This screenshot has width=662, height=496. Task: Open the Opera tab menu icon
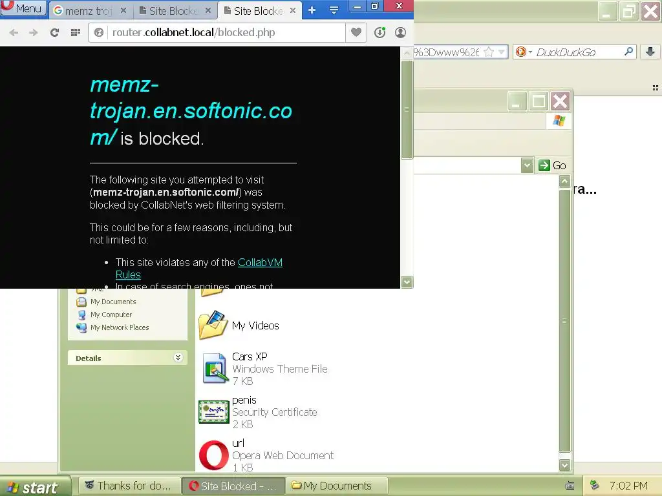(334, 10)
